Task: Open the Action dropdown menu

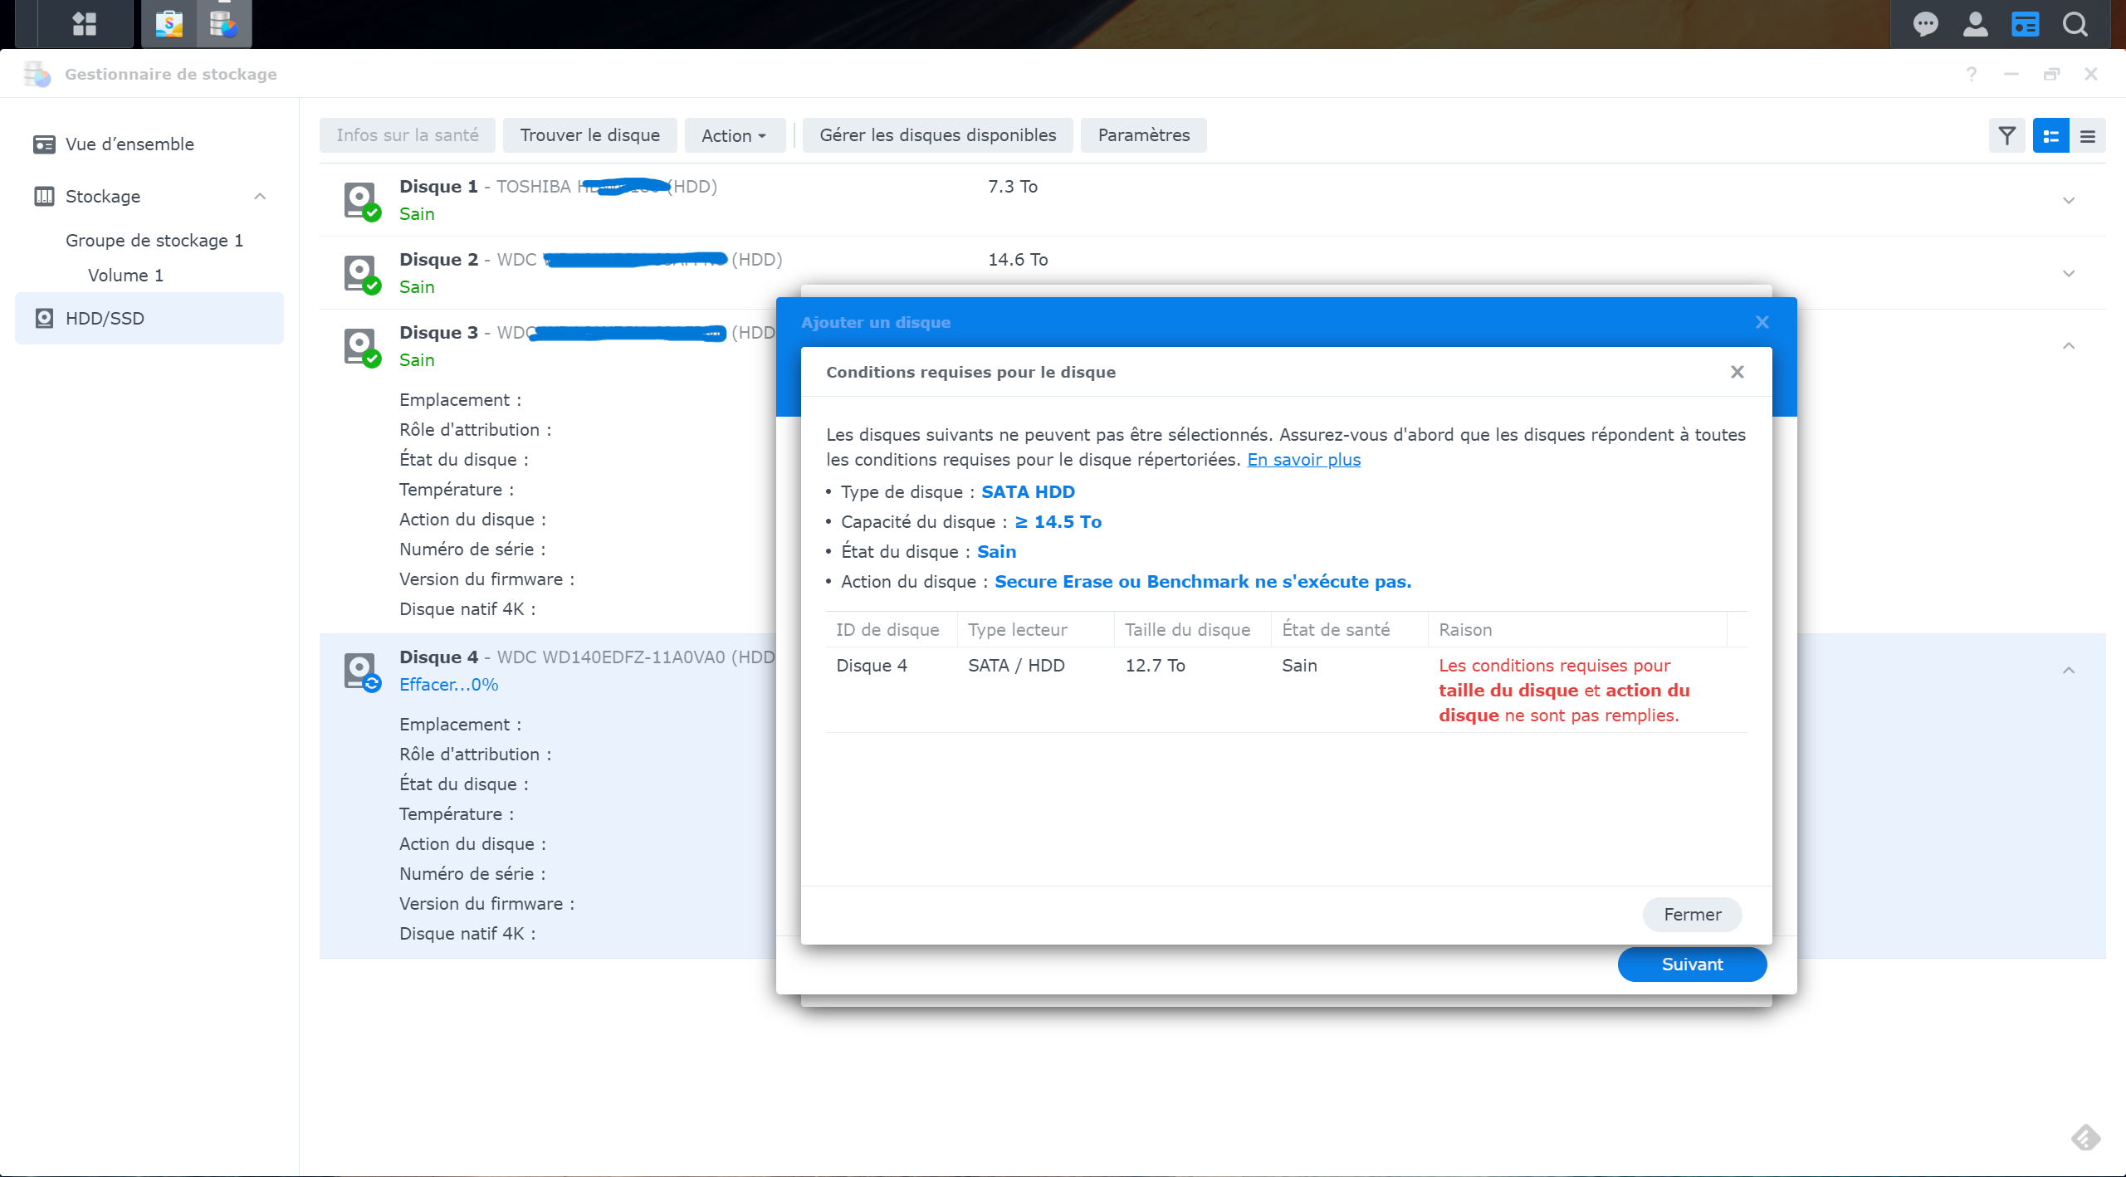Action: pyautogui.click(x=734, y=135)
